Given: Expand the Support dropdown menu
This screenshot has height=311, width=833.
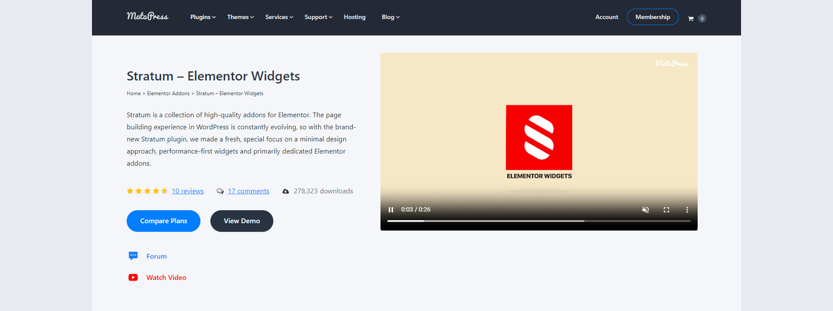Looking at the screenshot, I should pyautogui.click(x=319, y=17).
